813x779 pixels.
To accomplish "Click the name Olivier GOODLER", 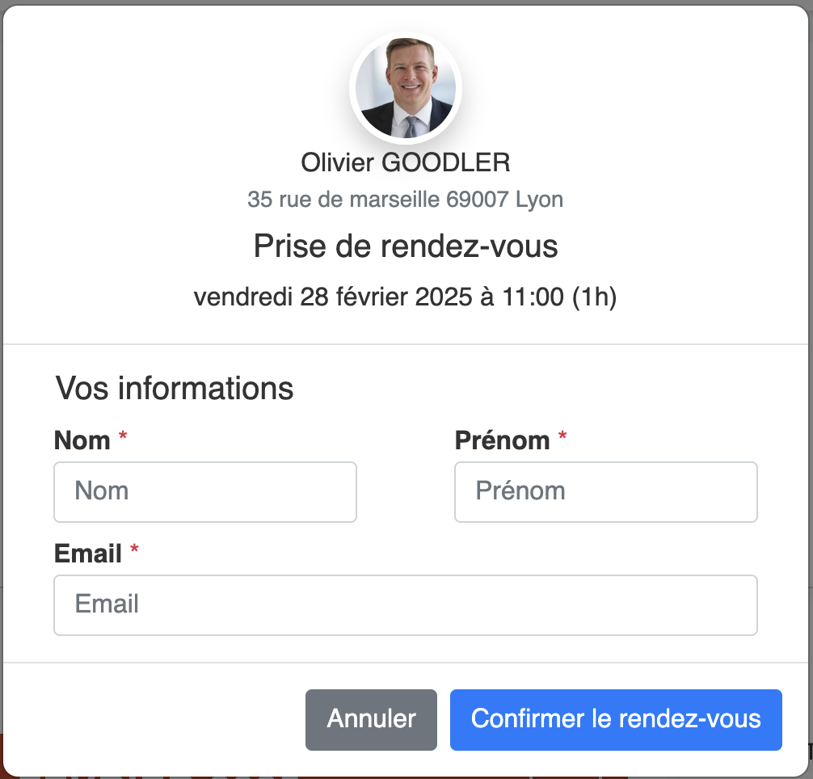I will point(406,162).
